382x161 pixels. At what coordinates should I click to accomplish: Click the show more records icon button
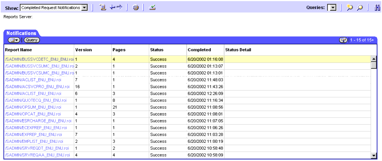coord(343,40)
